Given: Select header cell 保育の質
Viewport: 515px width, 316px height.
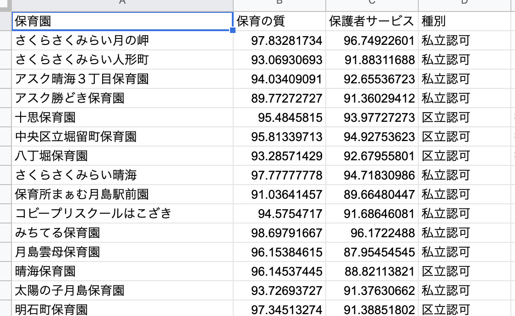Looking at the screenshot, I should point(279,22).
